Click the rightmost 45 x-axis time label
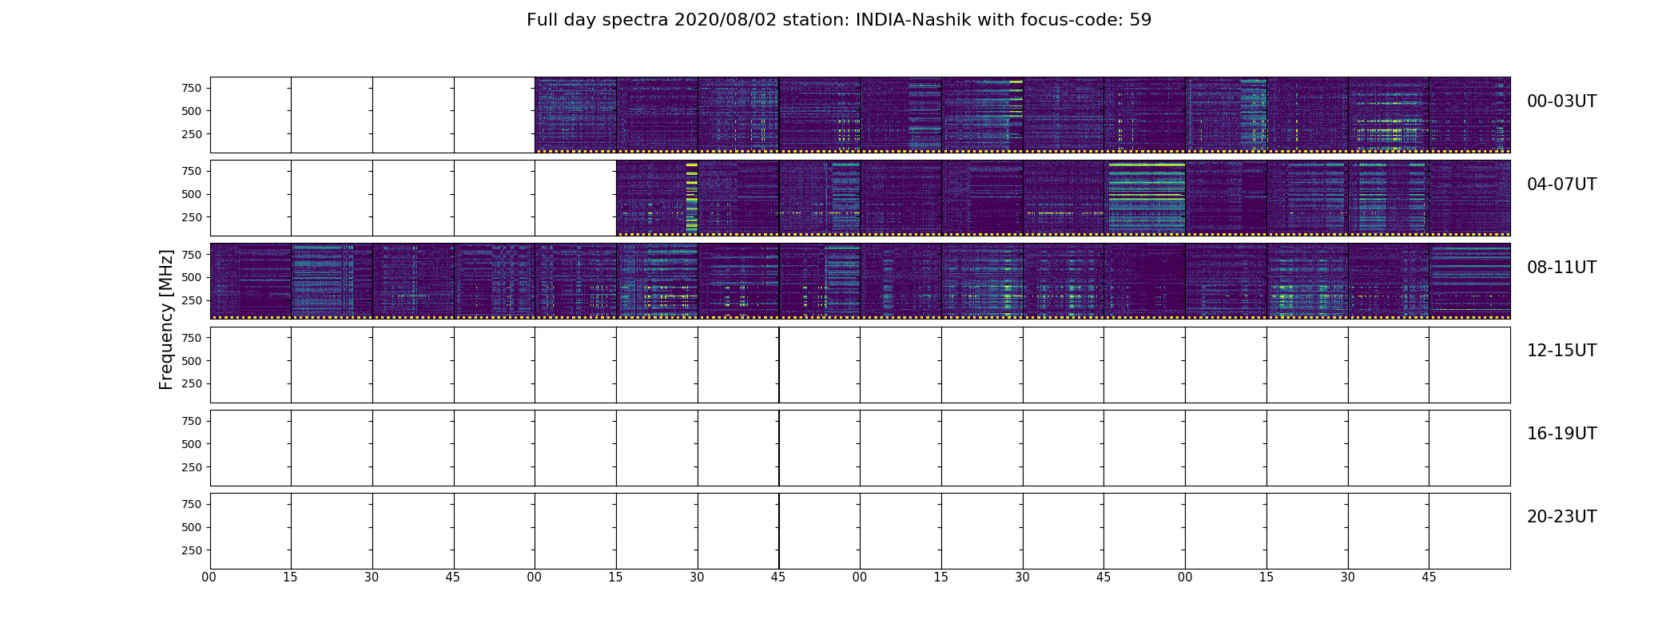This screenshot has height=639, width=1678. tap(1429, 577)
